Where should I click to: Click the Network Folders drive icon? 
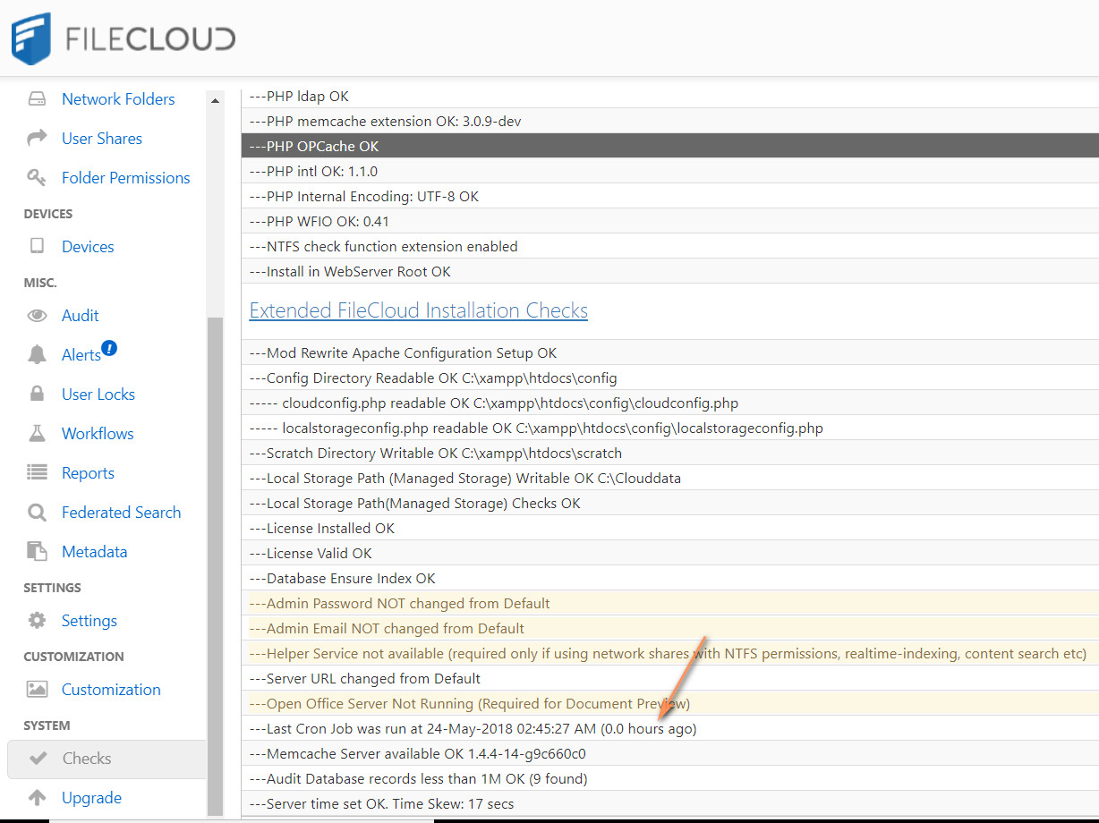pyautogui.click(x=37, y=99)
